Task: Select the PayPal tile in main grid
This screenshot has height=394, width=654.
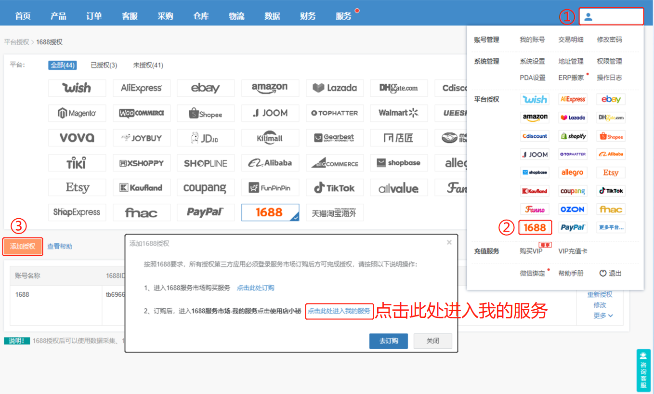Action: (x=206, y=212)
